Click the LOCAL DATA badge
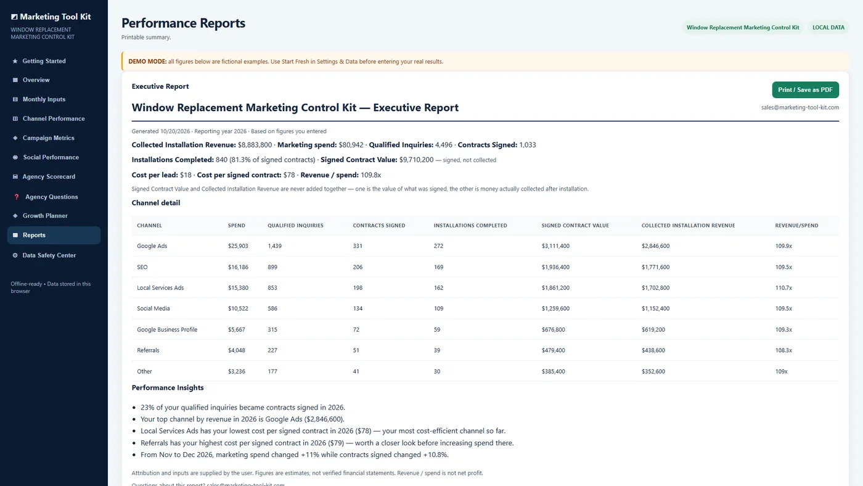Image resolution: width=863 pixels, height=486 pixels. pyautogui.click(x=828, y=28)
